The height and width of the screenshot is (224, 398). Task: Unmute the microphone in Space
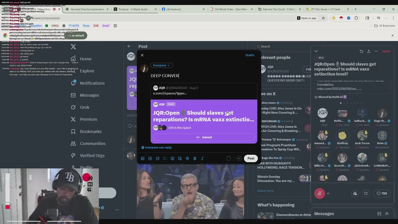[319, 194]
